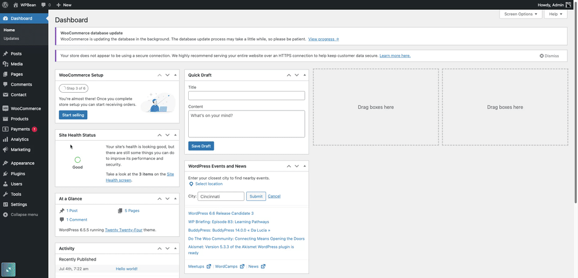
Task: Focus Quick Draft Content textarea
Action: pyautogui.click(x=247, y=124)
